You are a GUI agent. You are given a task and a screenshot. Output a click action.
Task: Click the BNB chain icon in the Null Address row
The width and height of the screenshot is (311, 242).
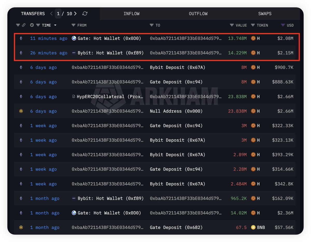pos(21,111)
